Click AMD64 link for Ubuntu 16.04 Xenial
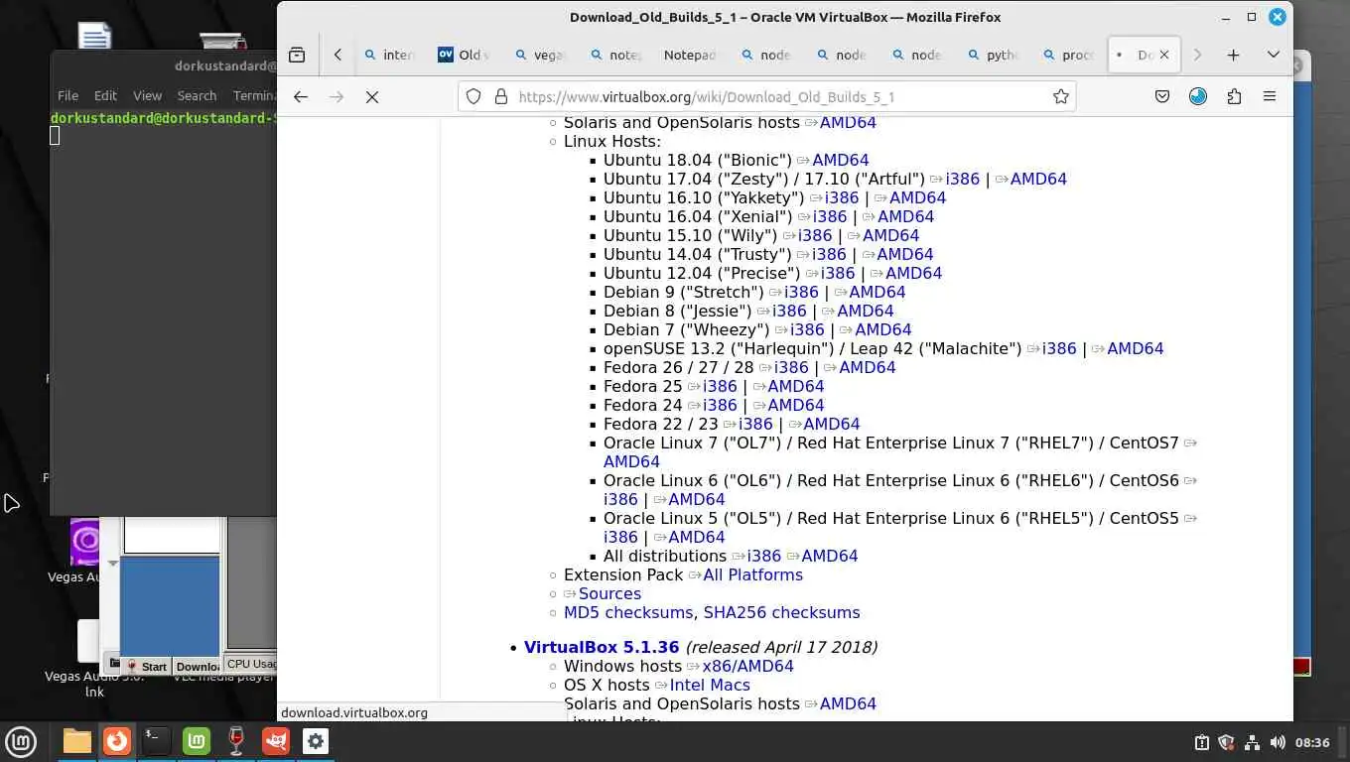 [905, 216]
